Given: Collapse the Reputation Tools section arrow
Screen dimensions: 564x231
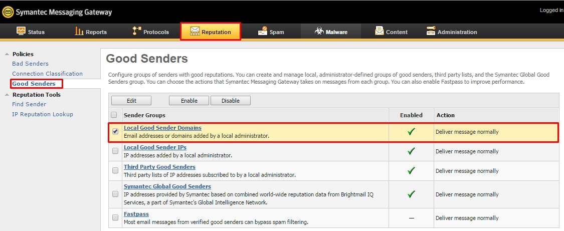Looking at the screenshot, I should point(7,95).
